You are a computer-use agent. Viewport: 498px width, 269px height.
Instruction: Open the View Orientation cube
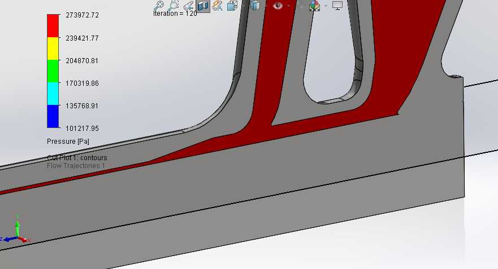232,6
